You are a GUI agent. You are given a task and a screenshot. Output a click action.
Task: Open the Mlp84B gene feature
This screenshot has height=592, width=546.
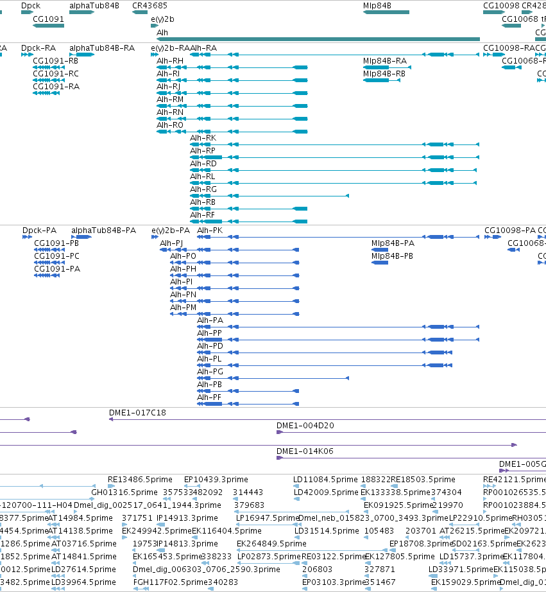coord(386,12)
